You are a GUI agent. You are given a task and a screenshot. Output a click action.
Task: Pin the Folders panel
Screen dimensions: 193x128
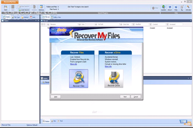[x=38, y=21]
